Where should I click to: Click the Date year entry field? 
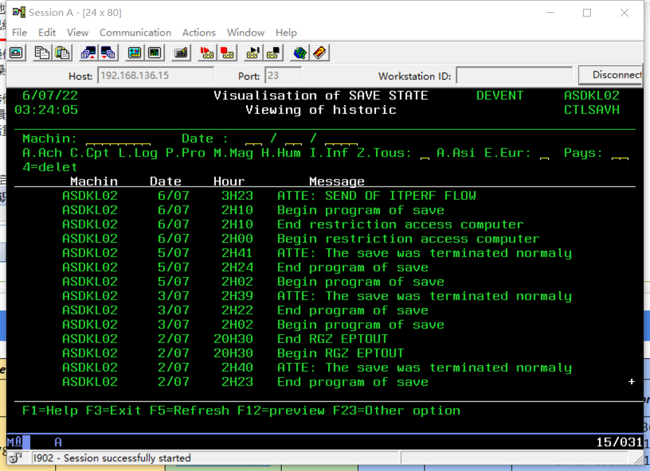341,139
